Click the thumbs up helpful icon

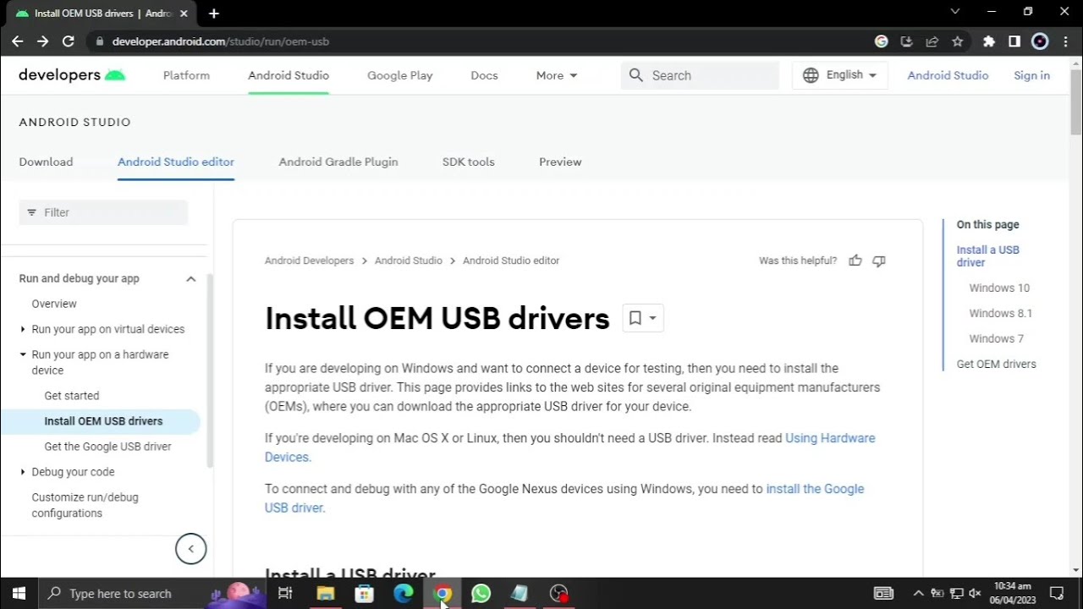[x=855, y=261]
